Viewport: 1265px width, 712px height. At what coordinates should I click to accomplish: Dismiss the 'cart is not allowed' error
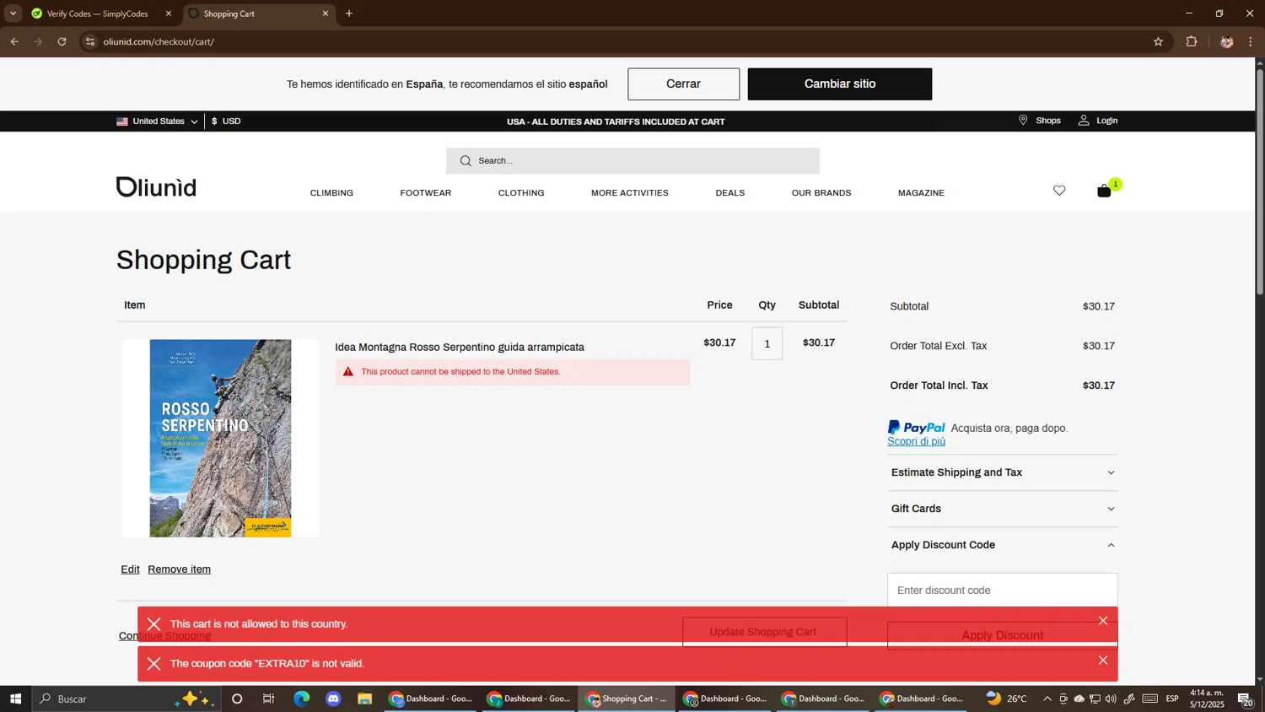[1103, 621]
